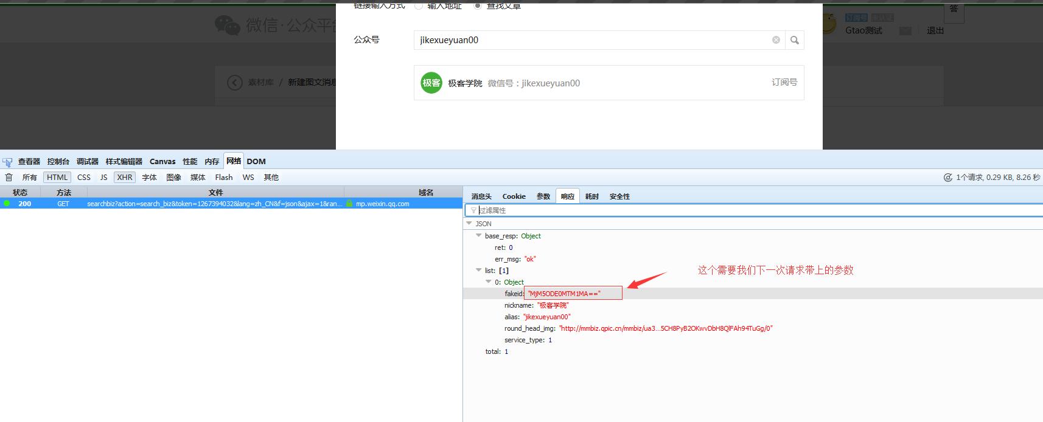This screenshot has width=1043, height=422.
Task: Switch to the 耗时 timings tab
Action: point(592,196)
